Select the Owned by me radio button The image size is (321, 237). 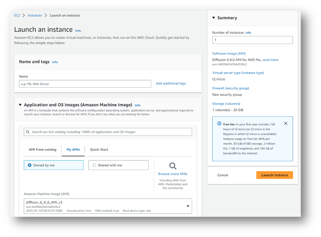click(29, 165)
